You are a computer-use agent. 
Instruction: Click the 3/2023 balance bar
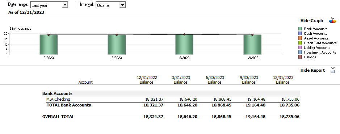pyautogui.click(x=49, y=45)
